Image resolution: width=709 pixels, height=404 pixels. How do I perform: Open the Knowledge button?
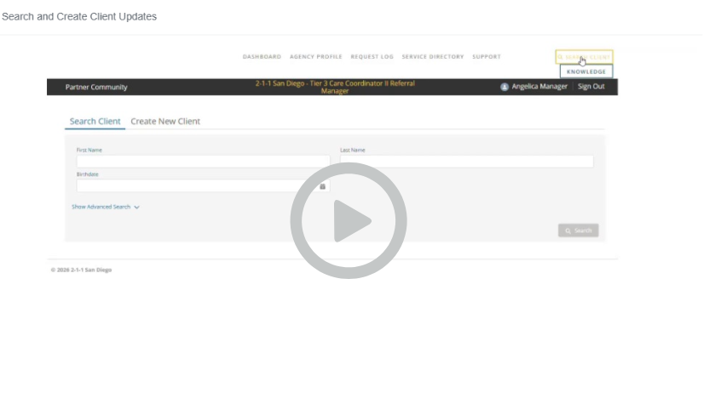586,71
